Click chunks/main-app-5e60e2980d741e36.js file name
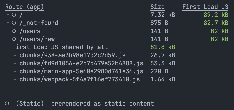The width and height of the screenshot is (234, 110). [81, 71]
